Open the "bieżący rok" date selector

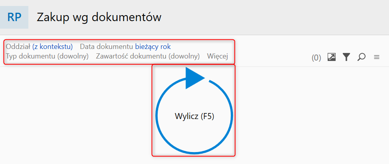pos(153,47)
